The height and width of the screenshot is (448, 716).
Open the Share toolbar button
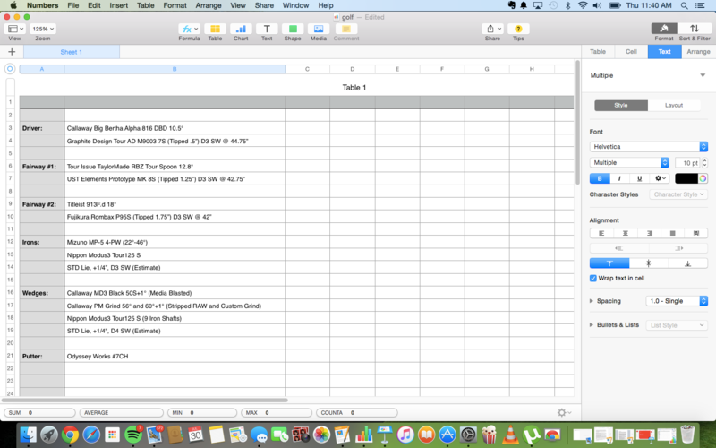pos(492,29)
